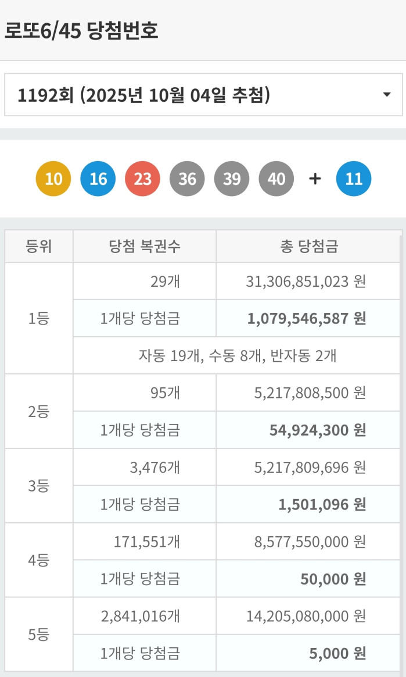Select the 2,841,016개 winner count cell

[143, 615]
